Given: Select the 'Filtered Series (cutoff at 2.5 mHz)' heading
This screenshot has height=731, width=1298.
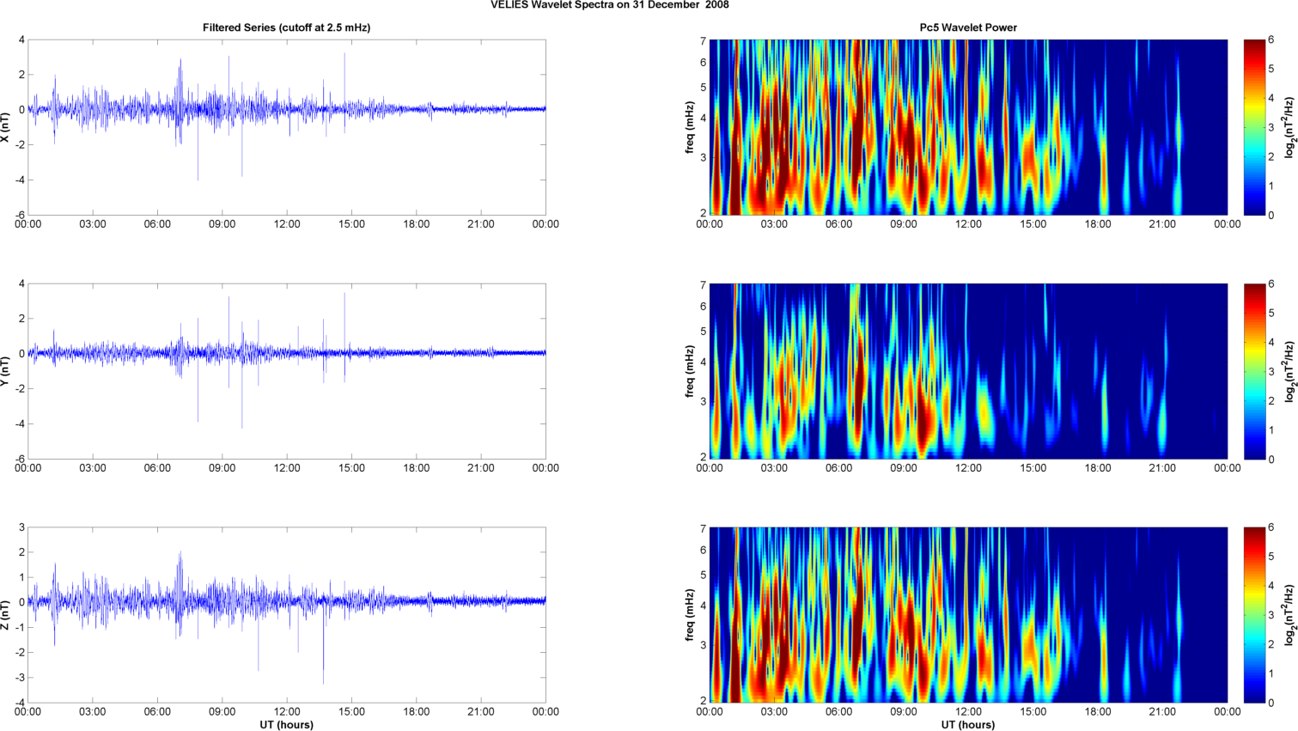Looking at the screenshot, I should [x=286, y=27].
